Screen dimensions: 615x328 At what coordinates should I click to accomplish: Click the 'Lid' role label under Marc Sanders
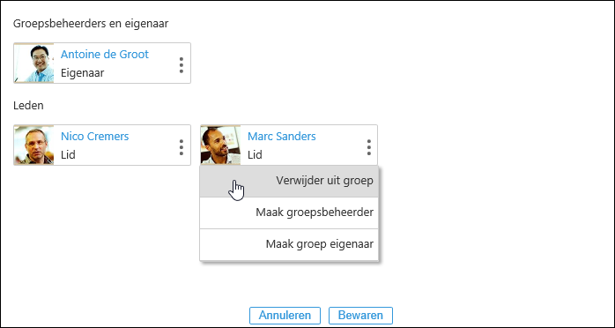[255, 155]
